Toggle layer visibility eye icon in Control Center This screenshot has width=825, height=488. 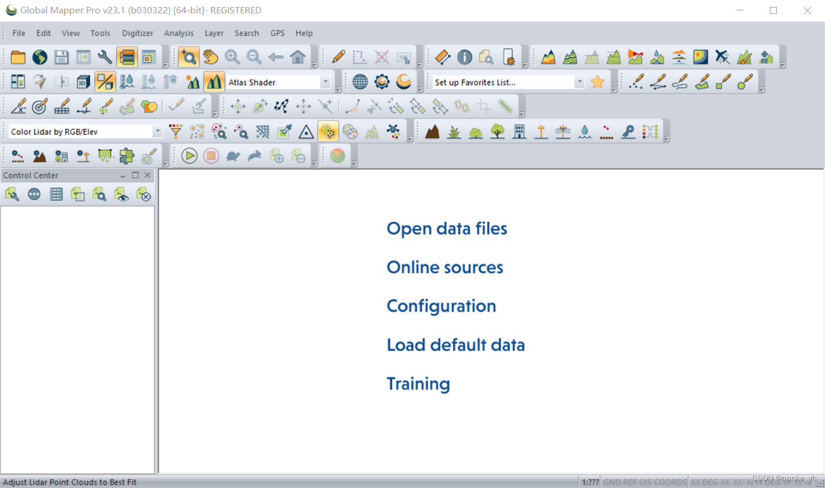[121, 194]
